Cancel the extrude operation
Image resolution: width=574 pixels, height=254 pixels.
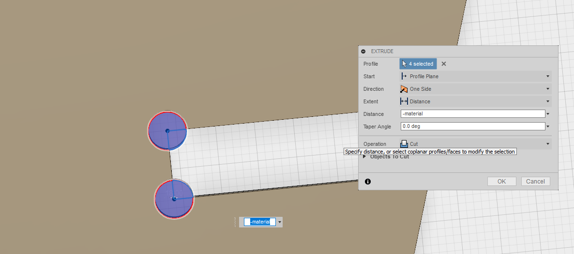[x=536, y=181]
